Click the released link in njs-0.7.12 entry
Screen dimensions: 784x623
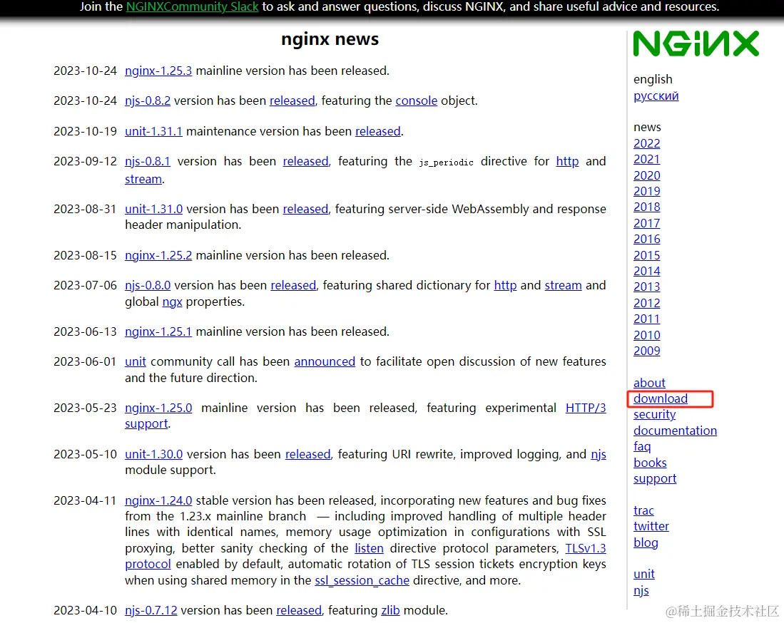tap(299, 610)
